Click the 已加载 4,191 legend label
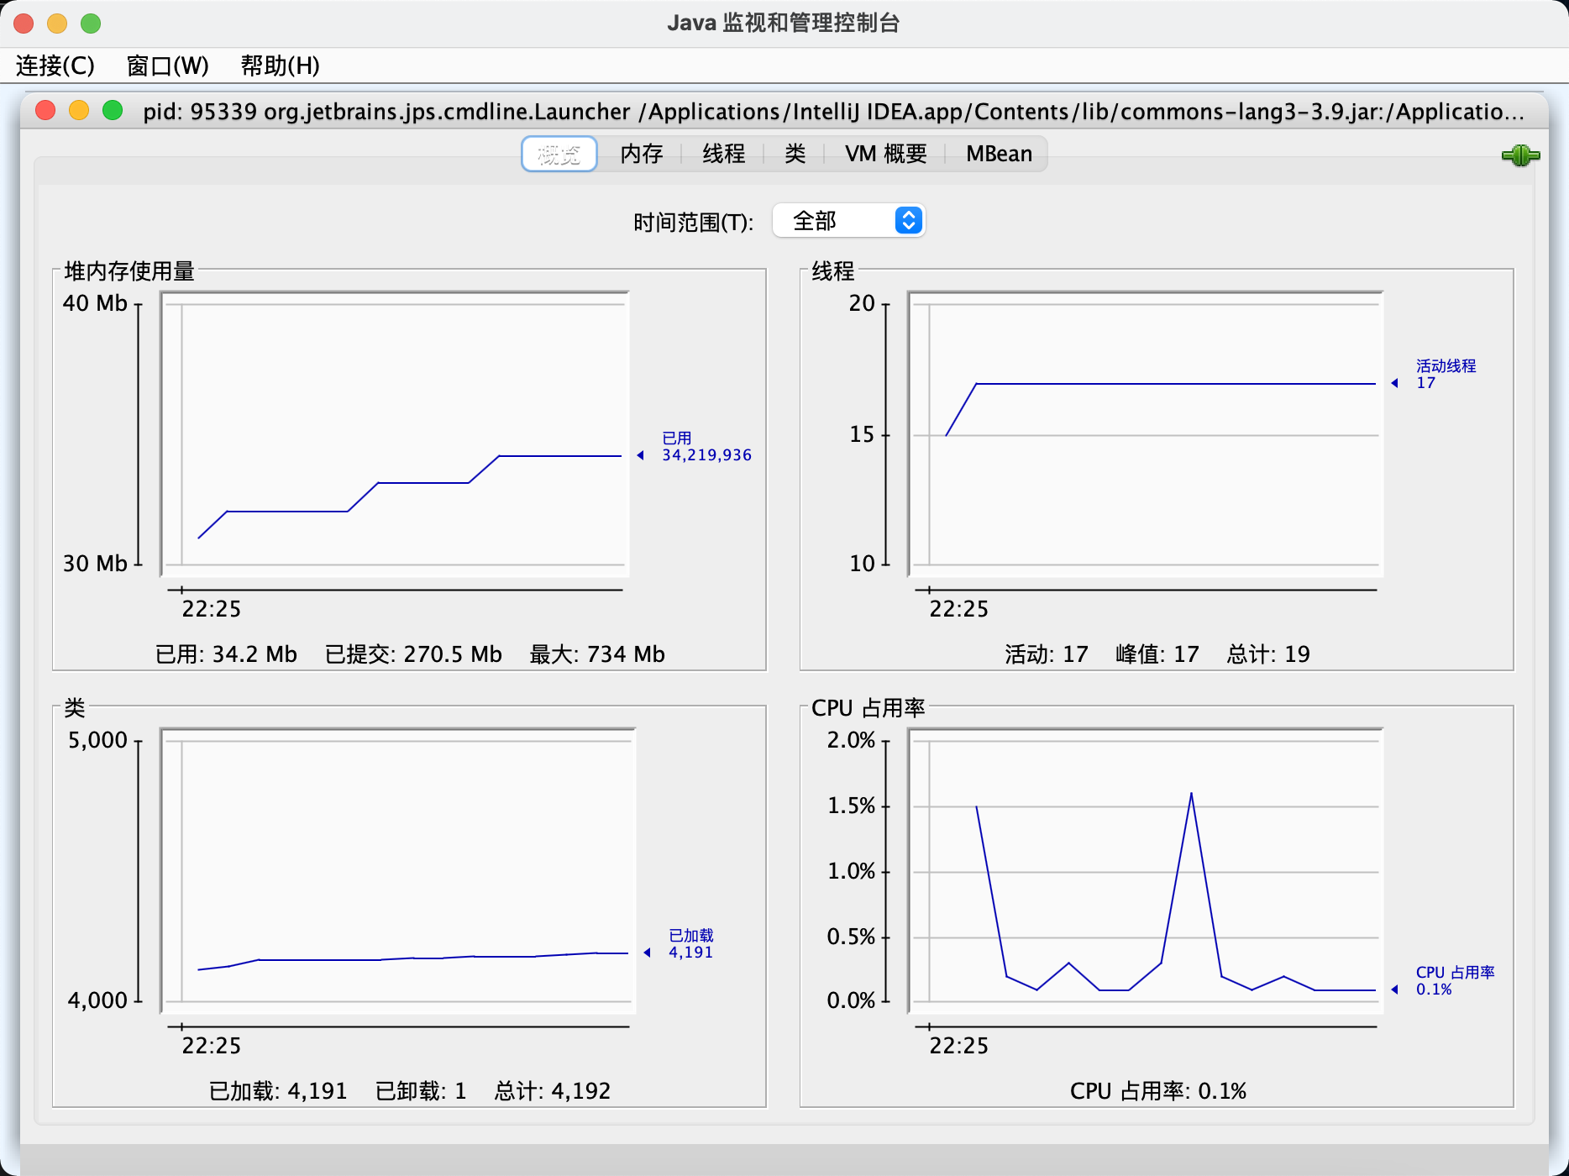Image resolution: width=1569 pixels, height=1176 pixels. click(690, 944)
